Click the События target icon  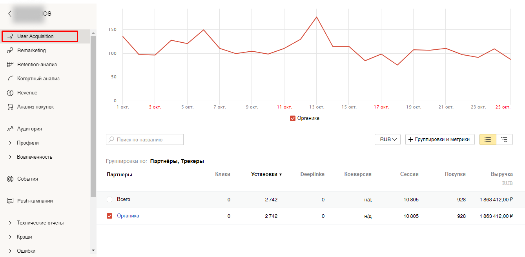click(x=11, y=179)
